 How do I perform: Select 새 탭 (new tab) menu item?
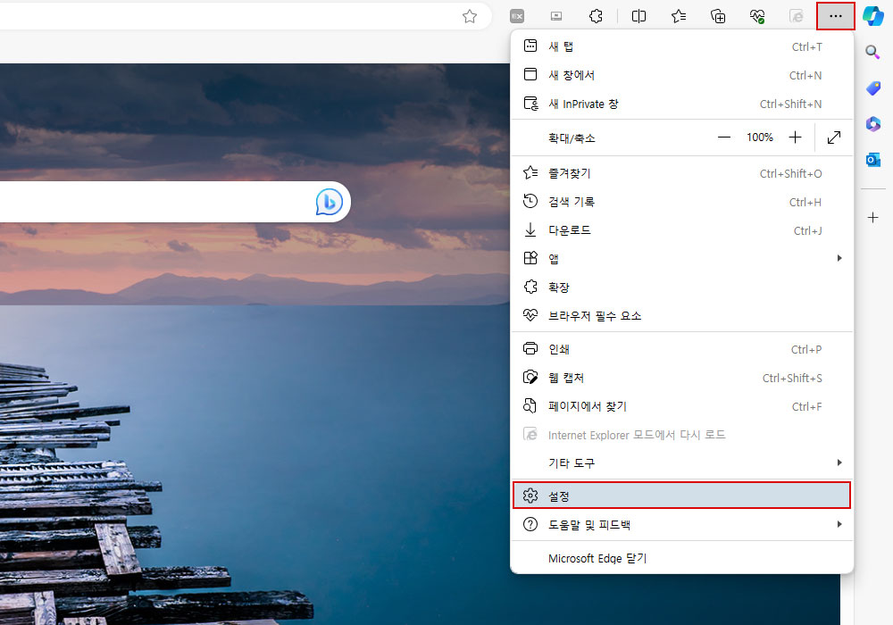click(681, 46)
